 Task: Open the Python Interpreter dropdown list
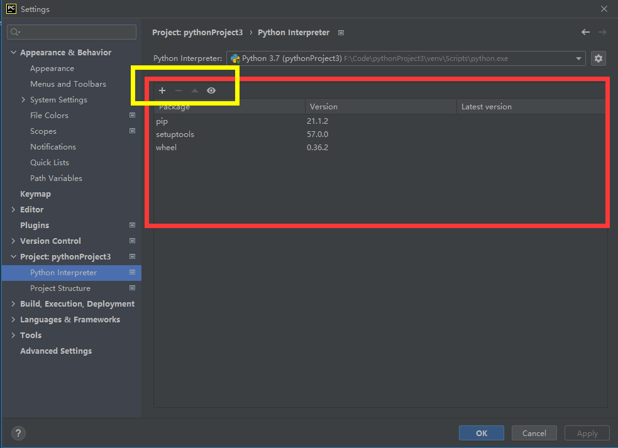tap(578, 58)
